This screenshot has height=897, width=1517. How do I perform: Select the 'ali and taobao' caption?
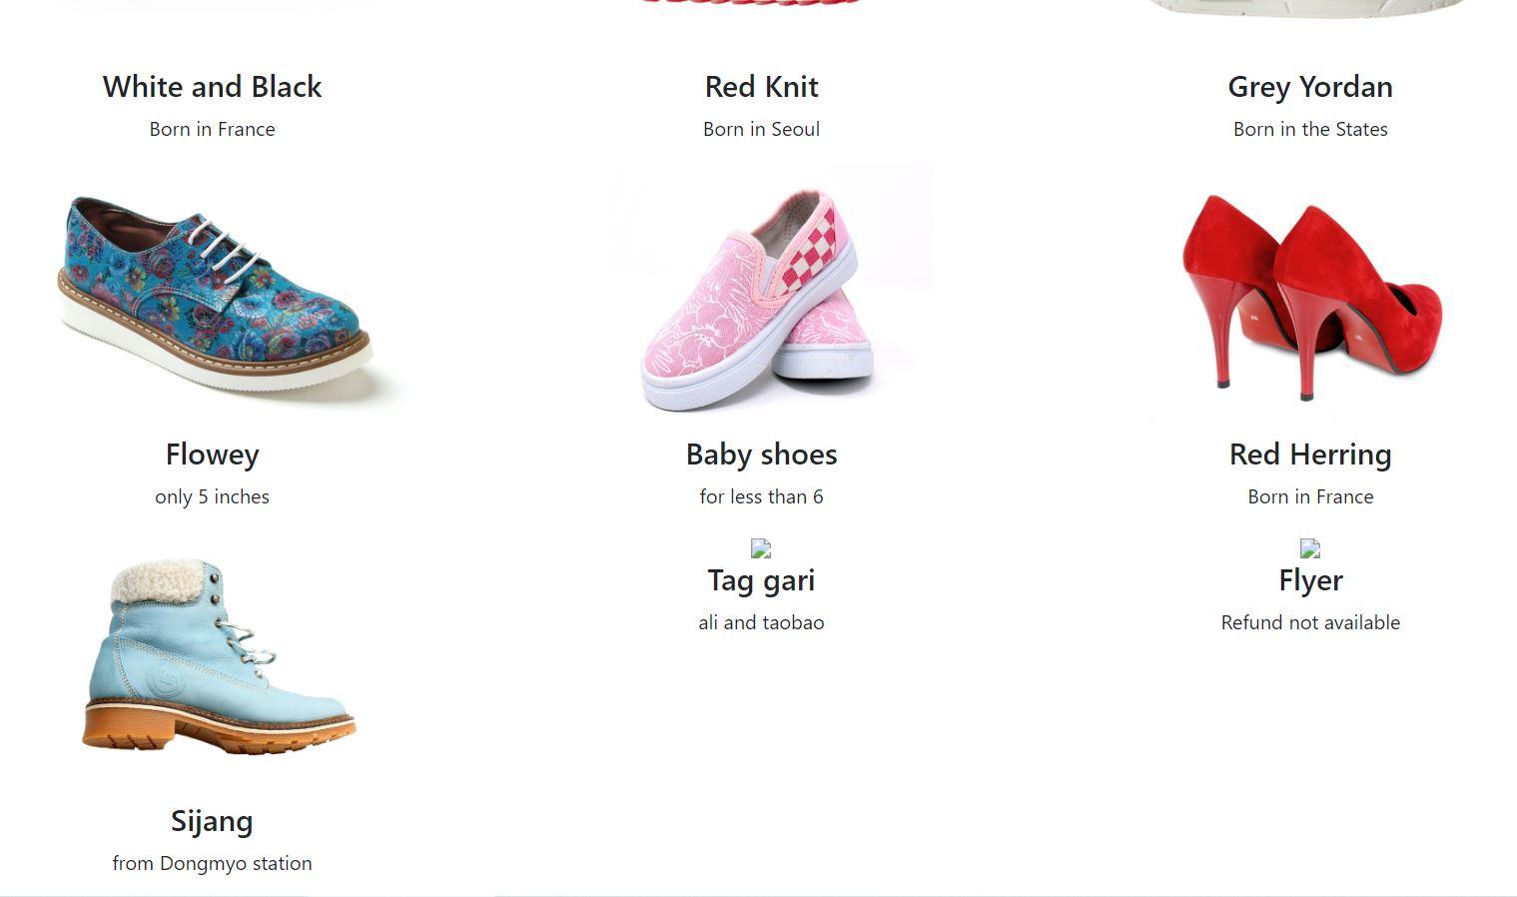pyautogui.click(x=761, y=622)
